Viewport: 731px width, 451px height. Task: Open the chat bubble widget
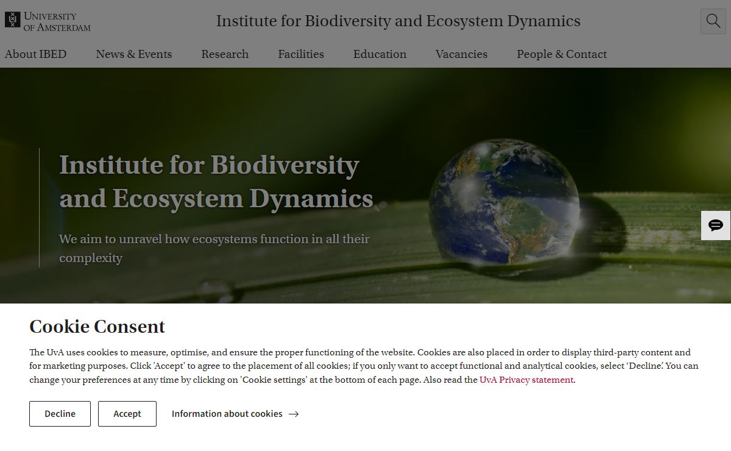[716, 225]
